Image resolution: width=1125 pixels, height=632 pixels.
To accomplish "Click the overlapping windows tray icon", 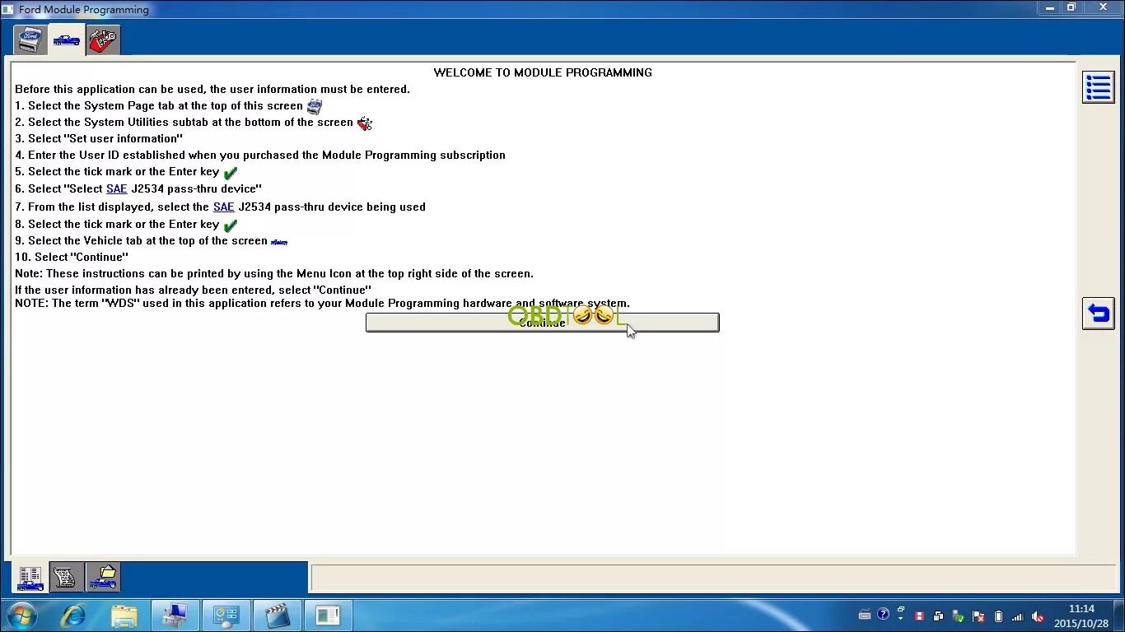I will pyautogui.click(x=939, y=616).
